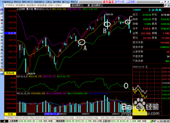
Task: Select the MIKE indicator tab
Action: (x=127, y=118)
